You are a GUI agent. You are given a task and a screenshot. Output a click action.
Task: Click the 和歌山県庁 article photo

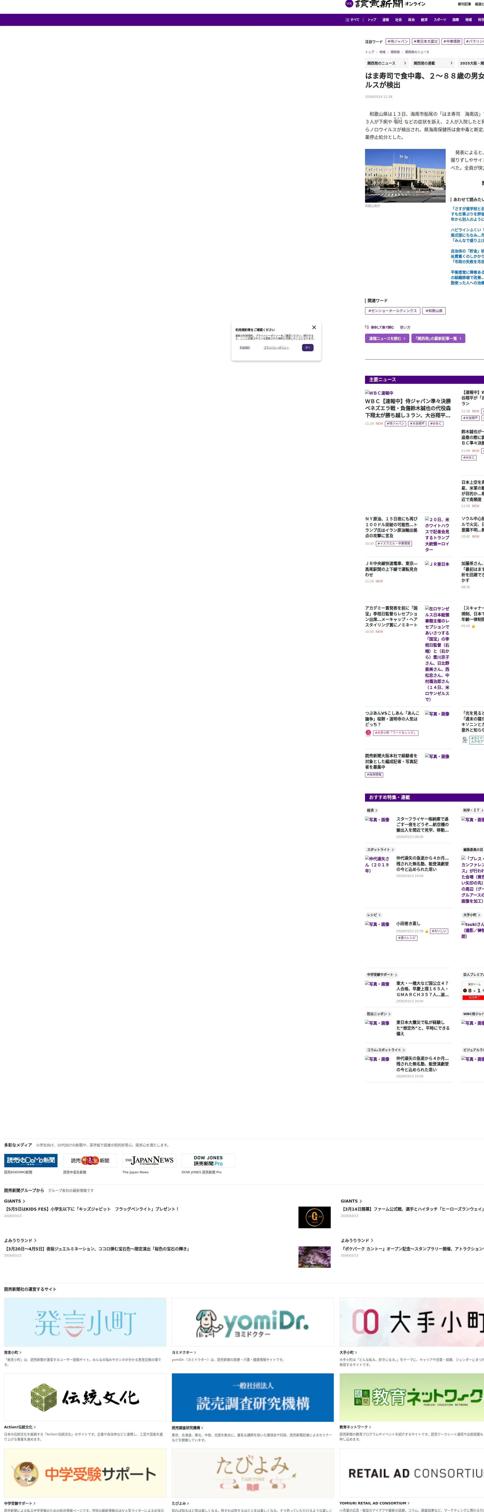[x=405, y=175]
